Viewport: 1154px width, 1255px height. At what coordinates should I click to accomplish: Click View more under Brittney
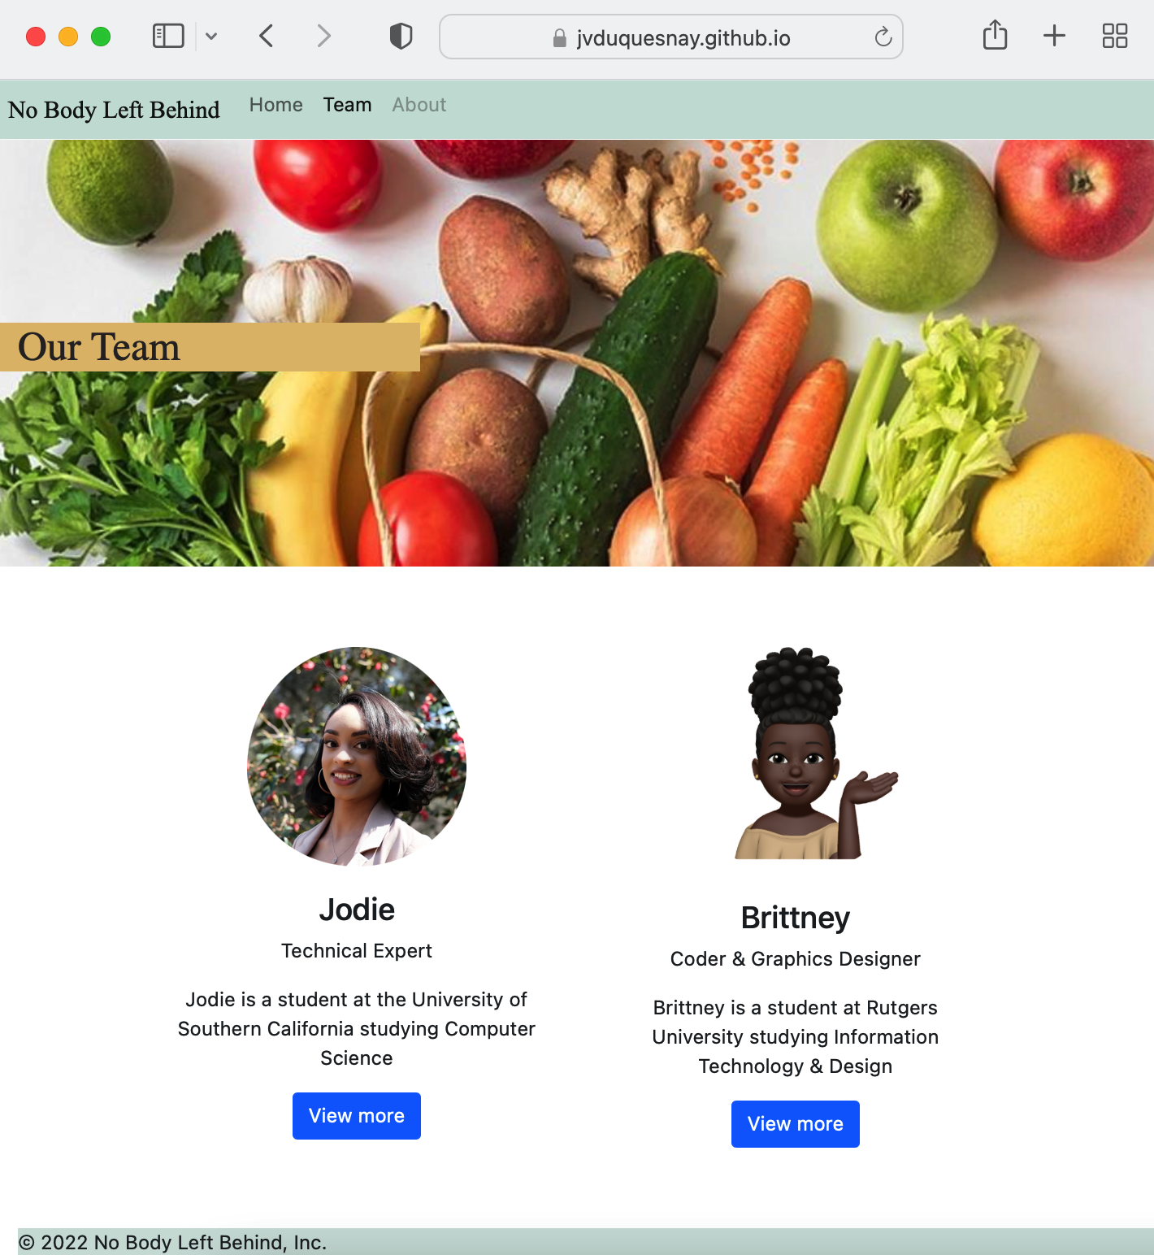[x=796, y=1124]
